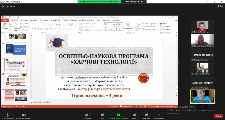Switch to the ДИЗАЙН tab
Image resolution: width=225 pixels, height=120 pixels.
pos(33,20)
